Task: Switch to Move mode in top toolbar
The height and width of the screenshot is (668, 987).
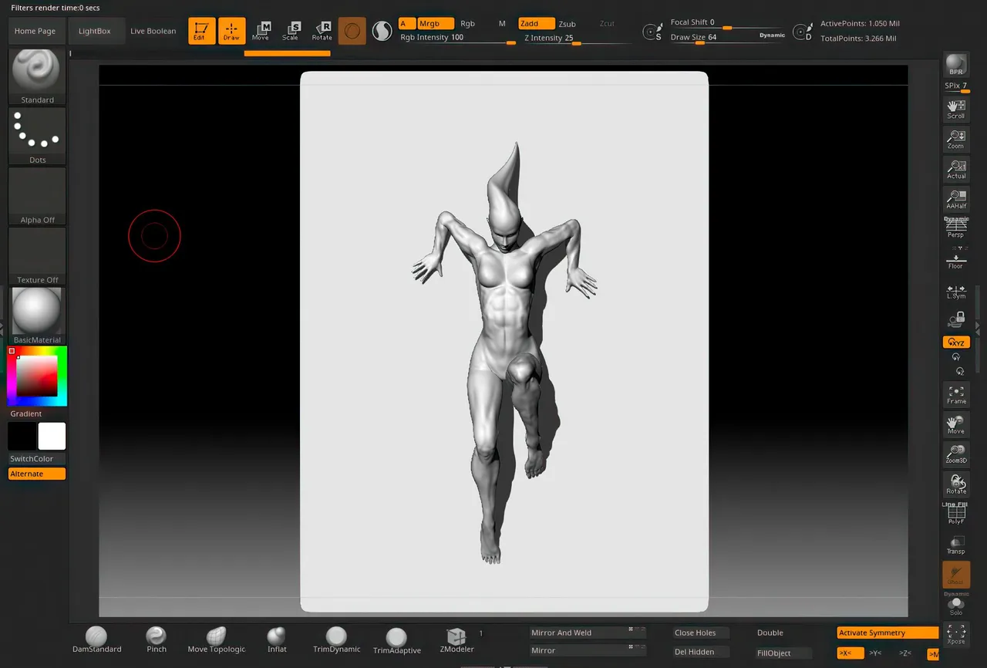Action: coord(261,31)
